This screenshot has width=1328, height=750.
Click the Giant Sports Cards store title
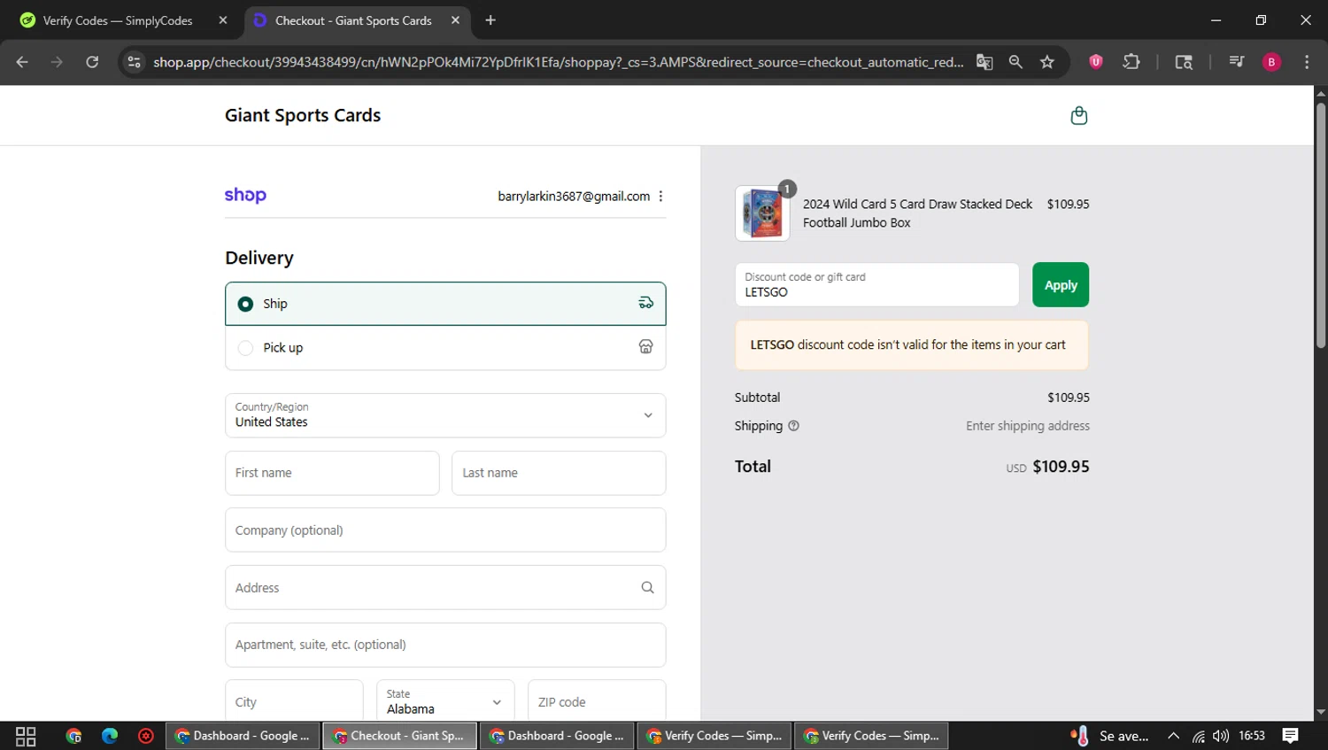tap(303, 115)
